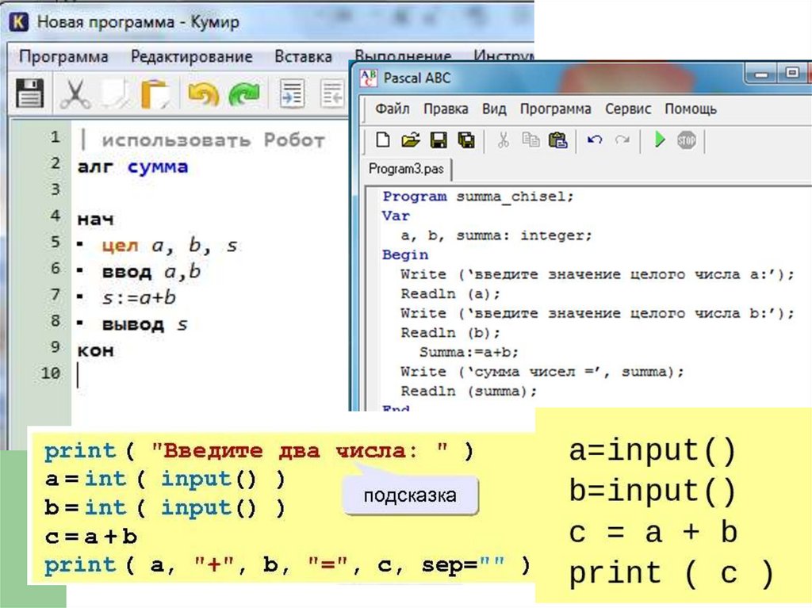Create new file in Pascal ABC toolbar
812x608 pixels.
click(x=383, y=140)
